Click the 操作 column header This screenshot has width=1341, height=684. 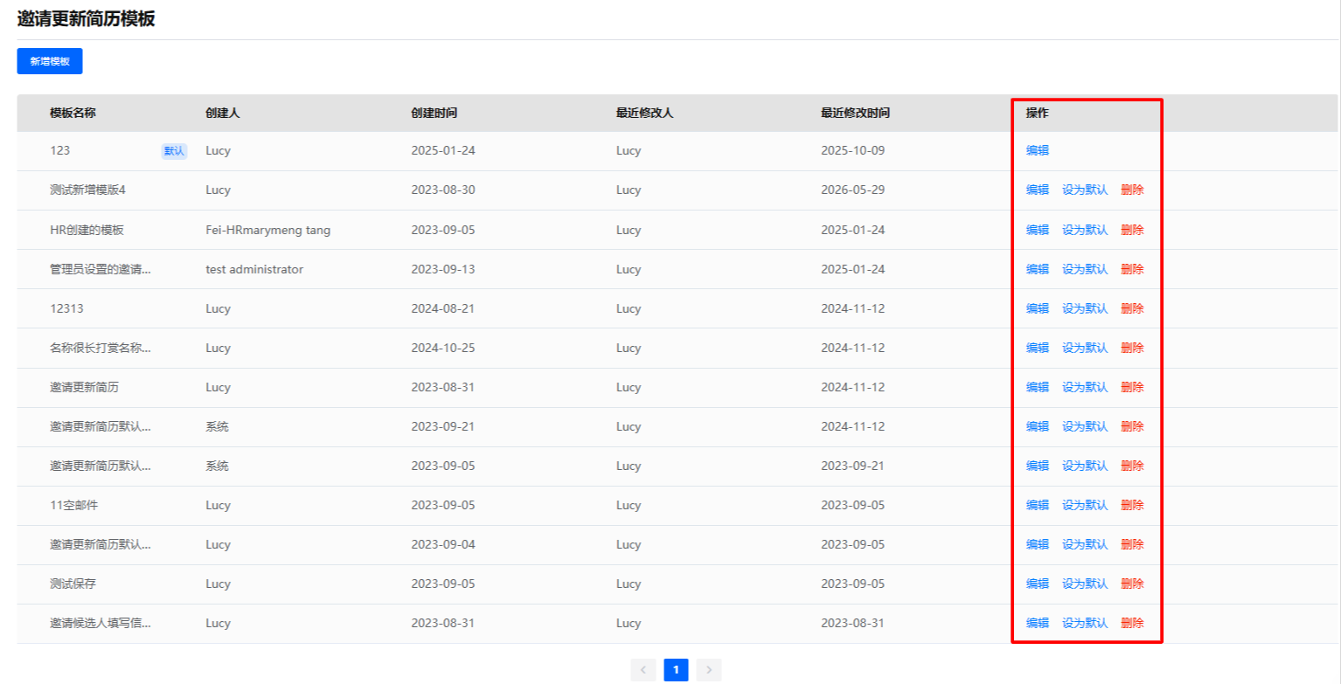point(1038,113)
